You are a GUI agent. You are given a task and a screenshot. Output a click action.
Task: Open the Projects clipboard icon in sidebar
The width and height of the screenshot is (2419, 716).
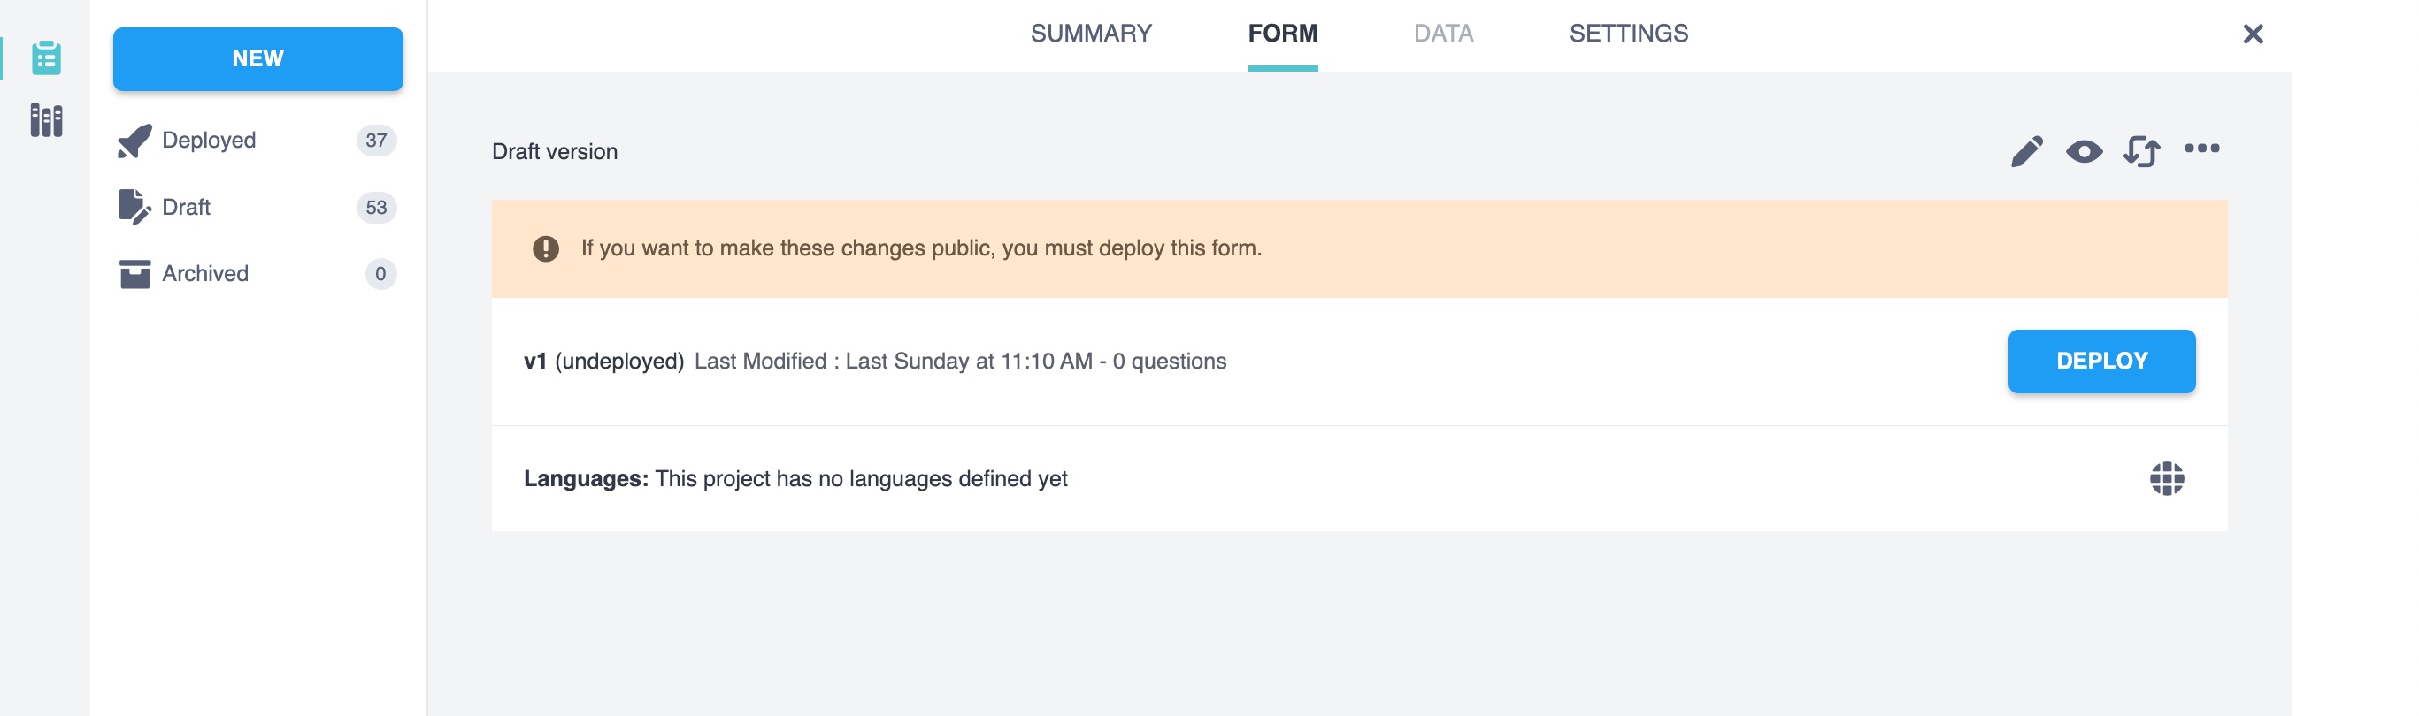(x=46, y=58)
